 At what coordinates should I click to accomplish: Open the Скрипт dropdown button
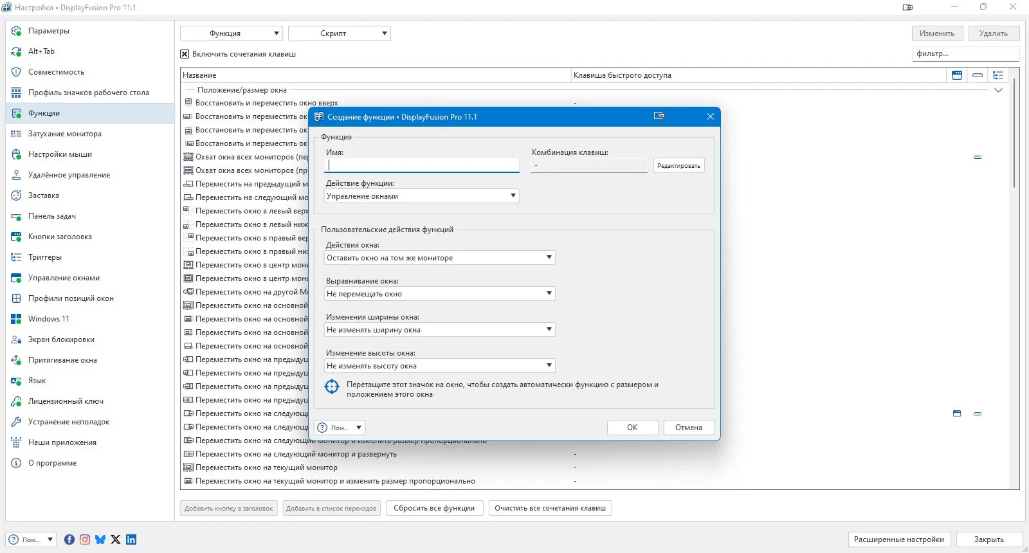click(340, 33)
